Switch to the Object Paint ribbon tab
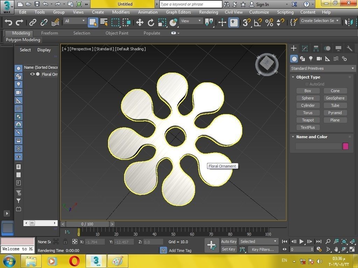The height and width of the screenshot is (268, 358). [117, 33]
